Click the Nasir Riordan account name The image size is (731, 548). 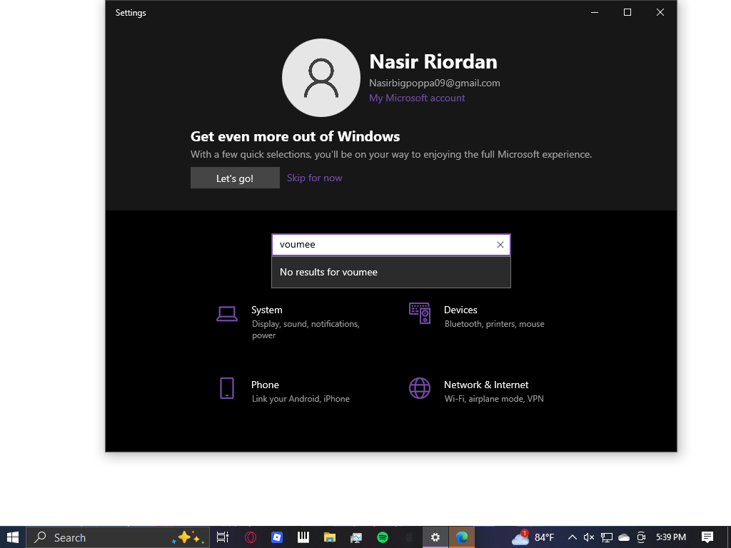click(433, 61)
